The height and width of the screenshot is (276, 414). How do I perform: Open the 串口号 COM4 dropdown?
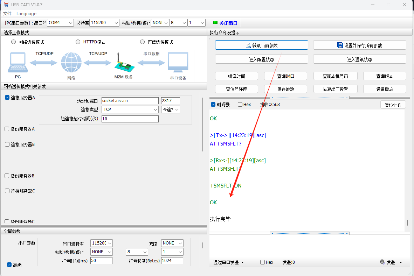(61, 23)
